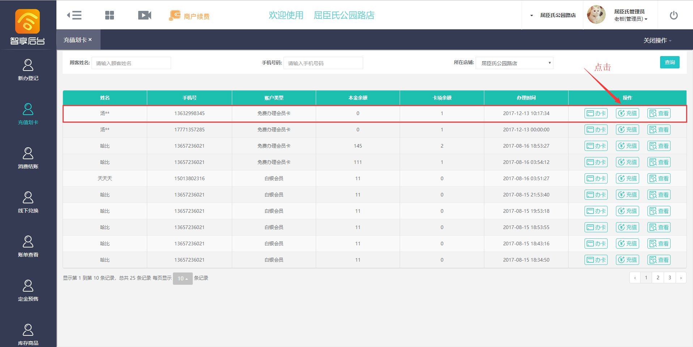
Task: Click the power logout icon
Action: [673, 15]
